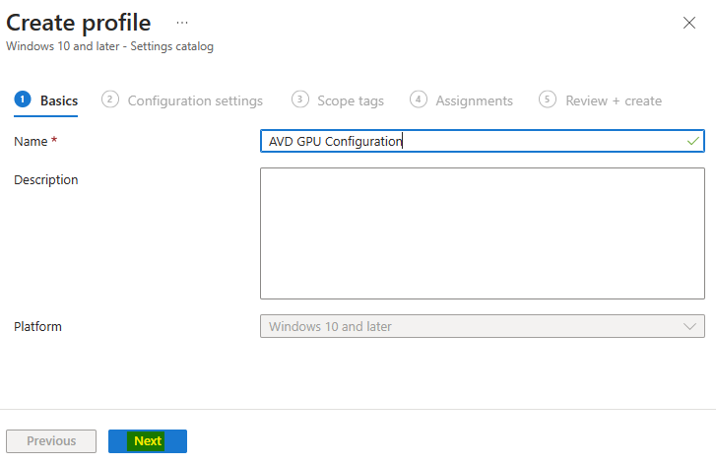The height and width of the screenshot is (464, 716).
Task: Click the step 5 circle icon
Action: (x=547, y=99)
